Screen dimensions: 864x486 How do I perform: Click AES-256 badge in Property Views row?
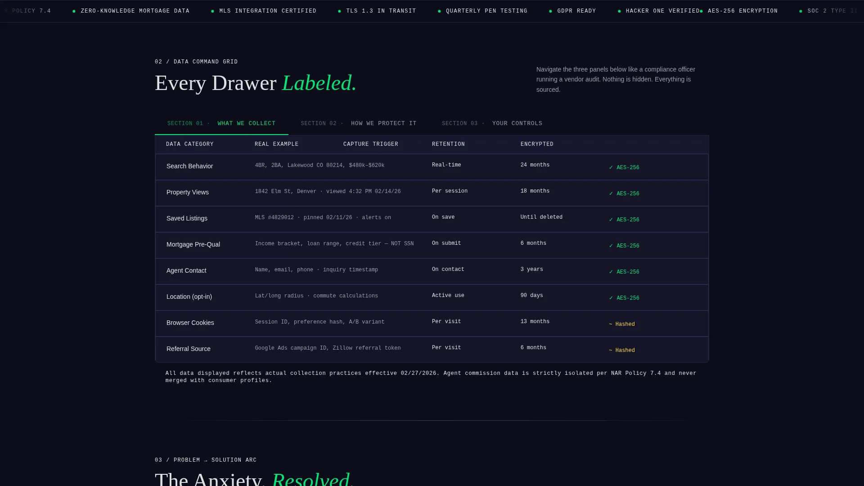[x=624, y=193]
